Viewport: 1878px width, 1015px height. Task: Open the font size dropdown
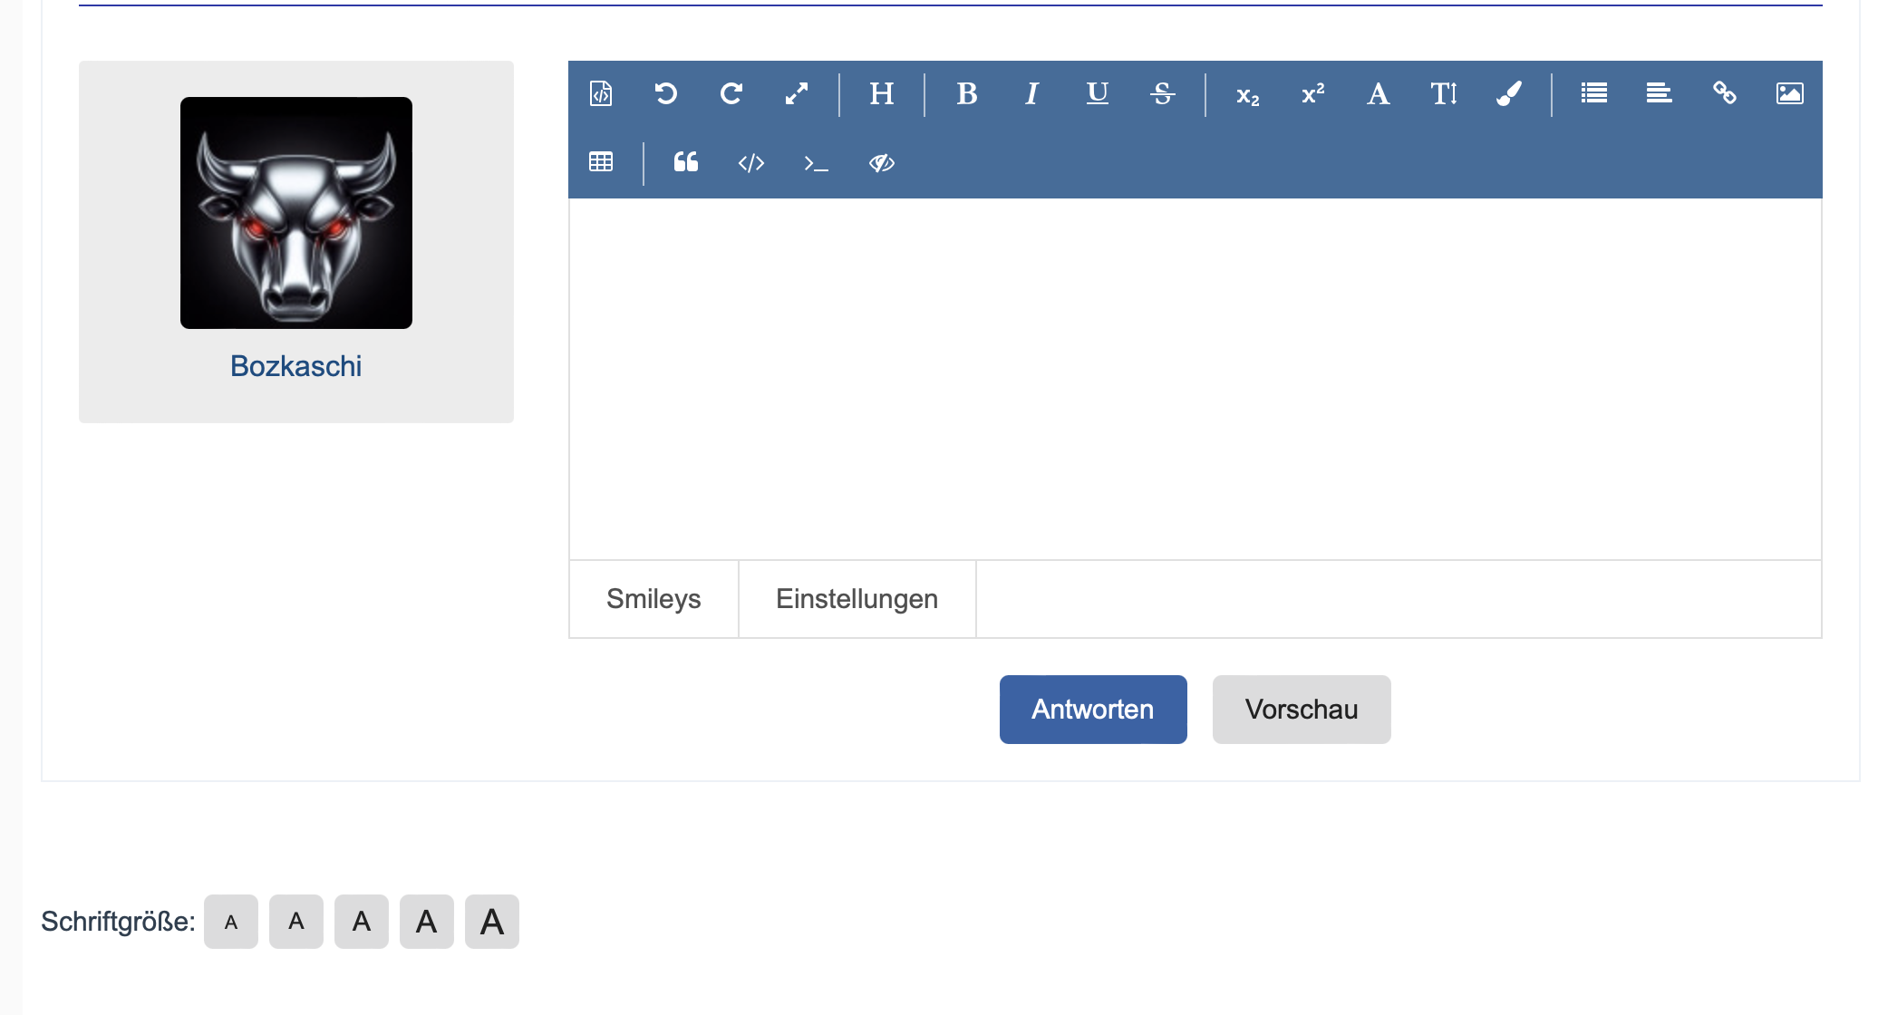(1444, 93)
